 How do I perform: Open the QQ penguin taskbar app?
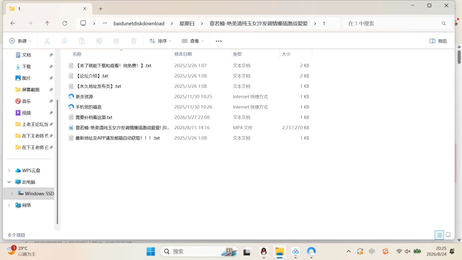[x=264, y=252]
